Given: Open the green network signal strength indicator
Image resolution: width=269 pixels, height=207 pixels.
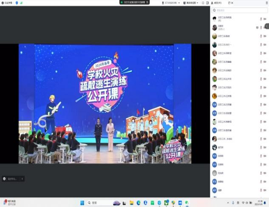Looking at the screenshot, I should [x=21, y=3].
